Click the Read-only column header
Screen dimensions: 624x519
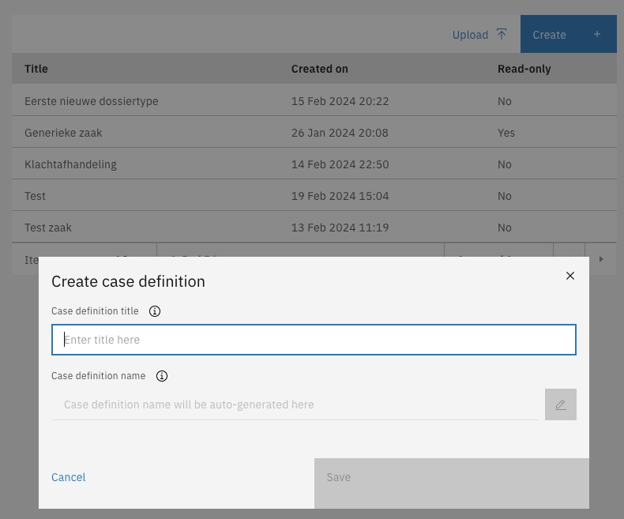[524, 69]
